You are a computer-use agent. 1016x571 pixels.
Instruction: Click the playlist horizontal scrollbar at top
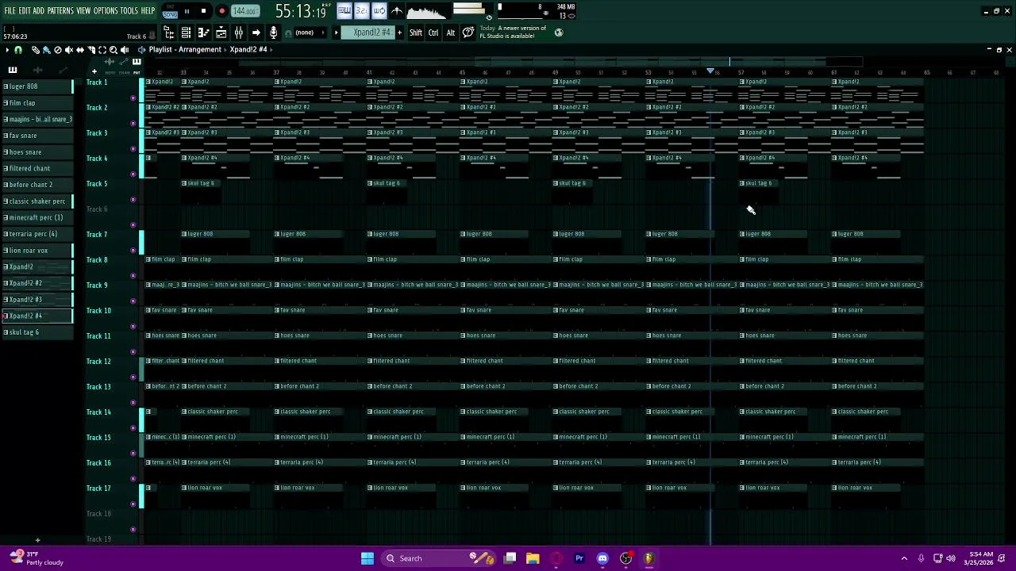click(668, 62)
